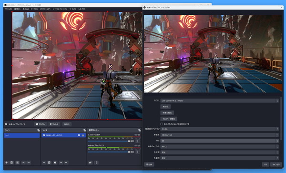Open the ヘルプ (Help) menu
The height and width of the screenshot is (173, 286).
point(82,9)
